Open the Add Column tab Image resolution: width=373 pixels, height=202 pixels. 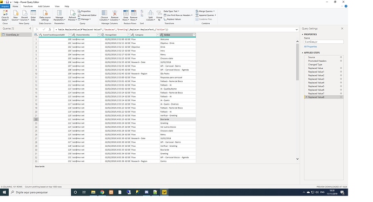point(44,6)
